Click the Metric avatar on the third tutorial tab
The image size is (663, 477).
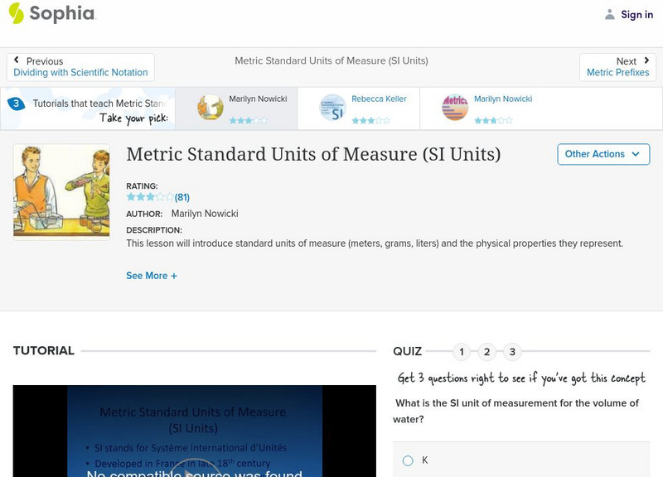455,107
